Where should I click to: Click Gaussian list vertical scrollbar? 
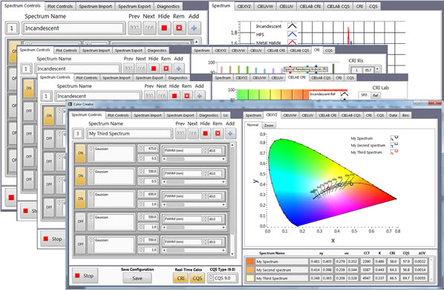232,199
